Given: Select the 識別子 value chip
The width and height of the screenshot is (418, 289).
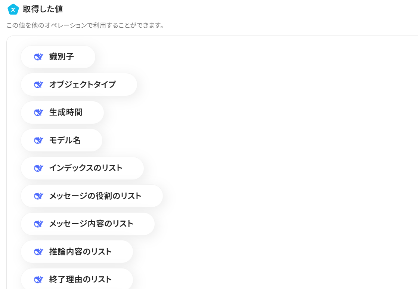Looking at the screenshot, I should (62, 57).
